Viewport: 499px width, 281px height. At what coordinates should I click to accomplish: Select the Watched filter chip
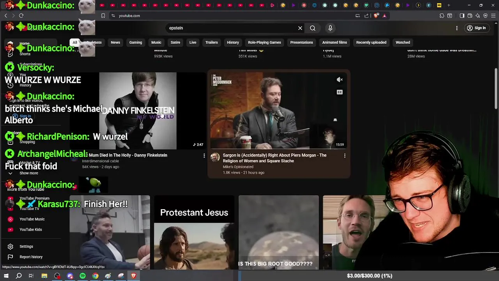pyautogui.click(x=403, y=43)
